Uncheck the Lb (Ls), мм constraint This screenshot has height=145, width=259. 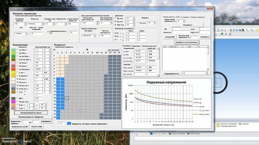(17, 85)
